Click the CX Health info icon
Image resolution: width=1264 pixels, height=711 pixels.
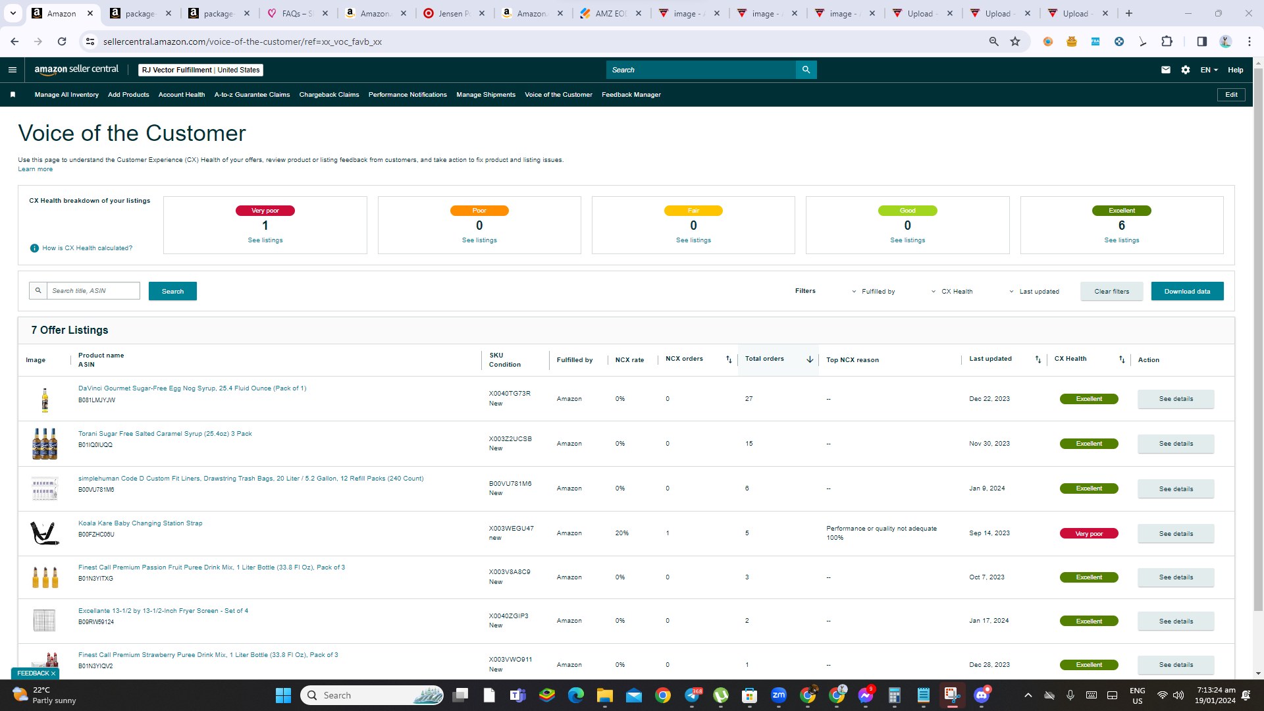coord(34,248)
